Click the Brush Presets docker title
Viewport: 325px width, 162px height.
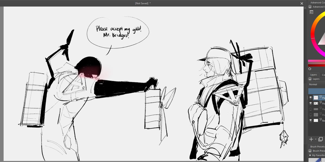pyautogui.click(x=317, y=147)
